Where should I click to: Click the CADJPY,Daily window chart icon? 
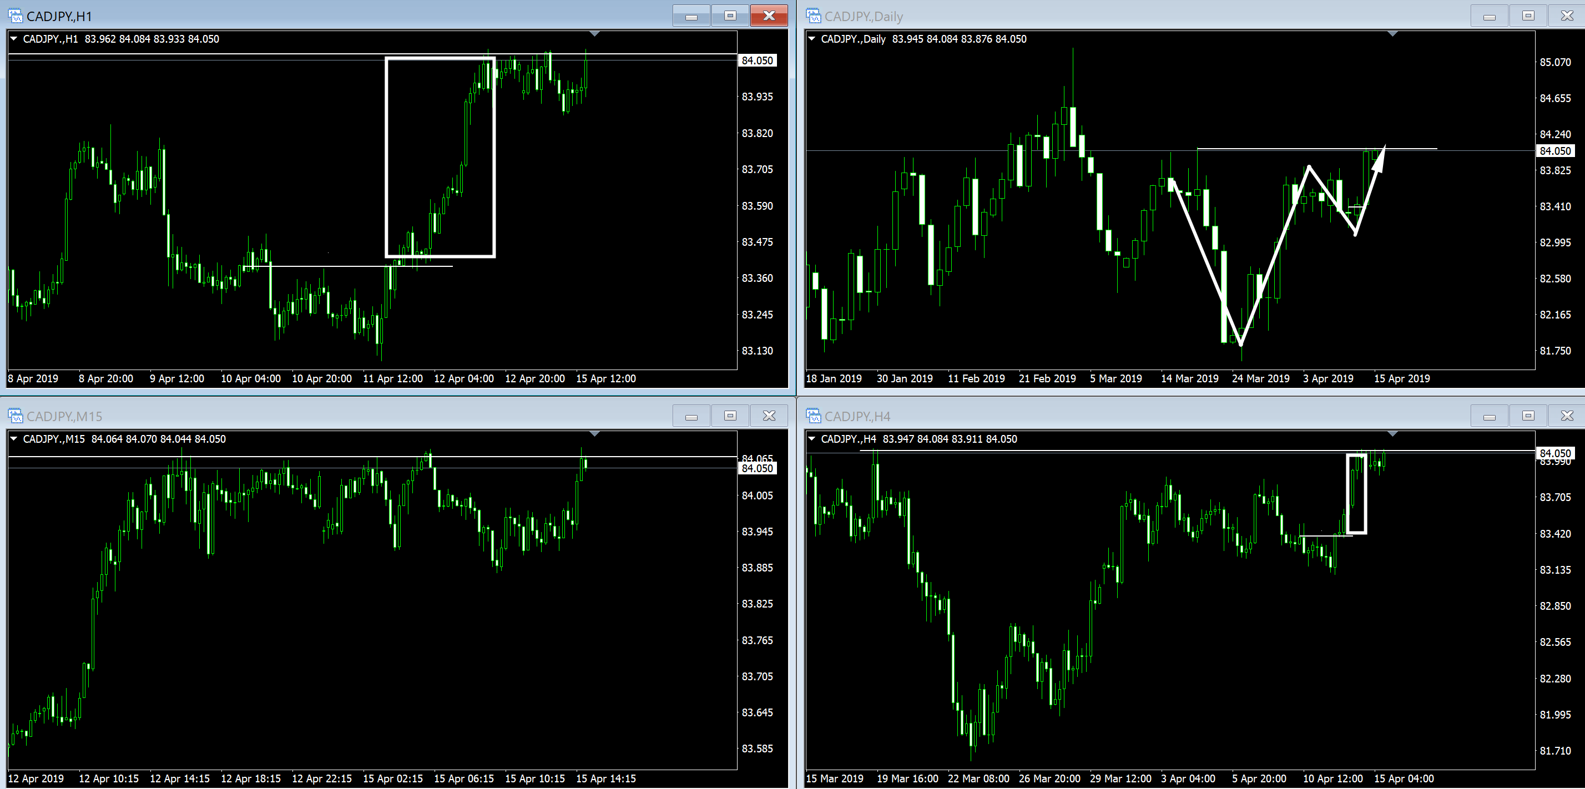[813, 16]
